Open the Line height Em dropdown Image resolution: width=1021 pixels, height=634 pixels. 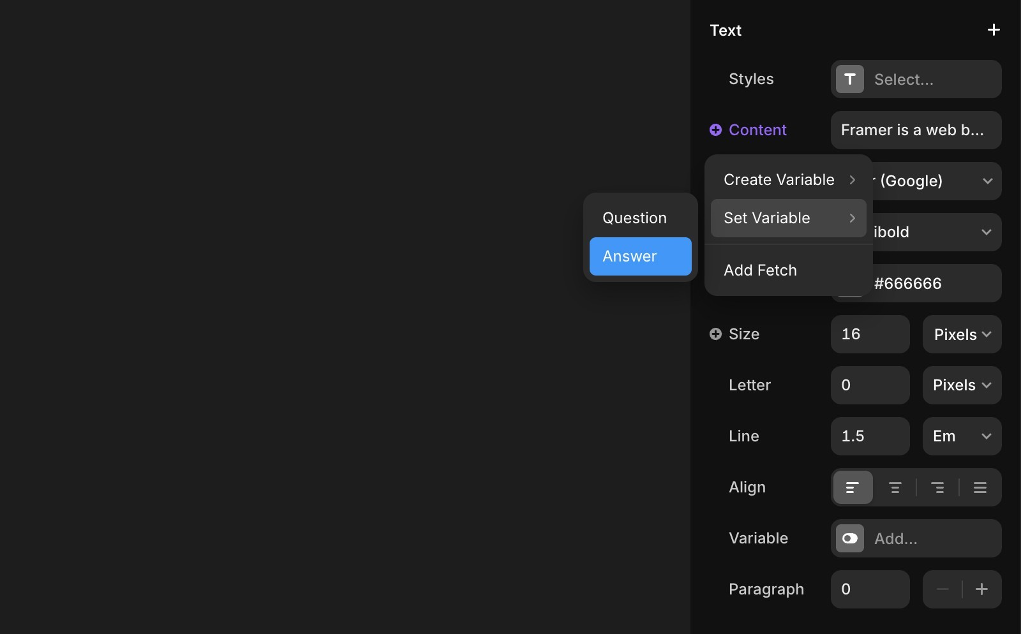pyautogui.click(x=962, y=436)
